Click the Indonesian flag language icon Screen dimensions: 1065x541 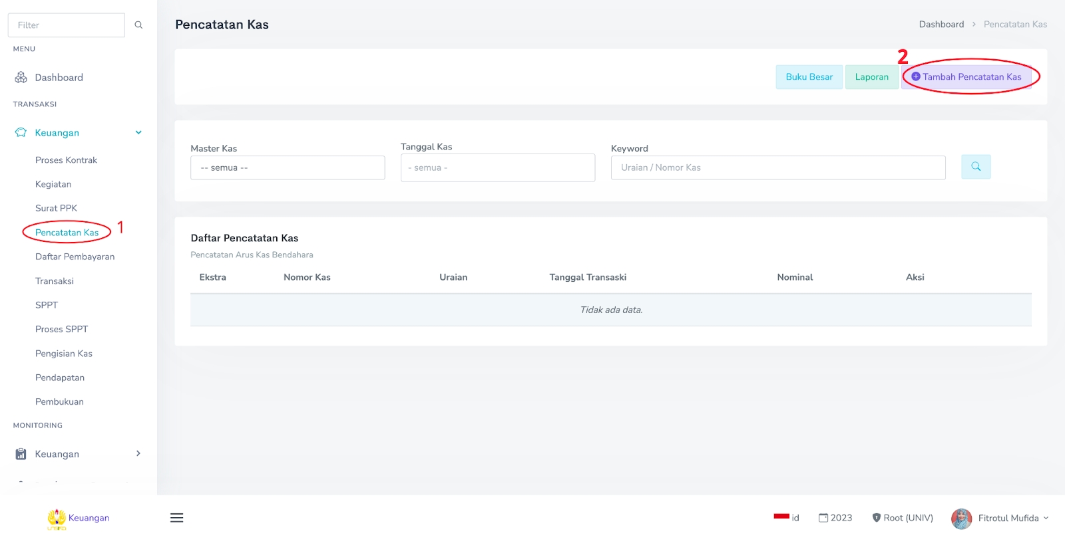coord(781,516)
